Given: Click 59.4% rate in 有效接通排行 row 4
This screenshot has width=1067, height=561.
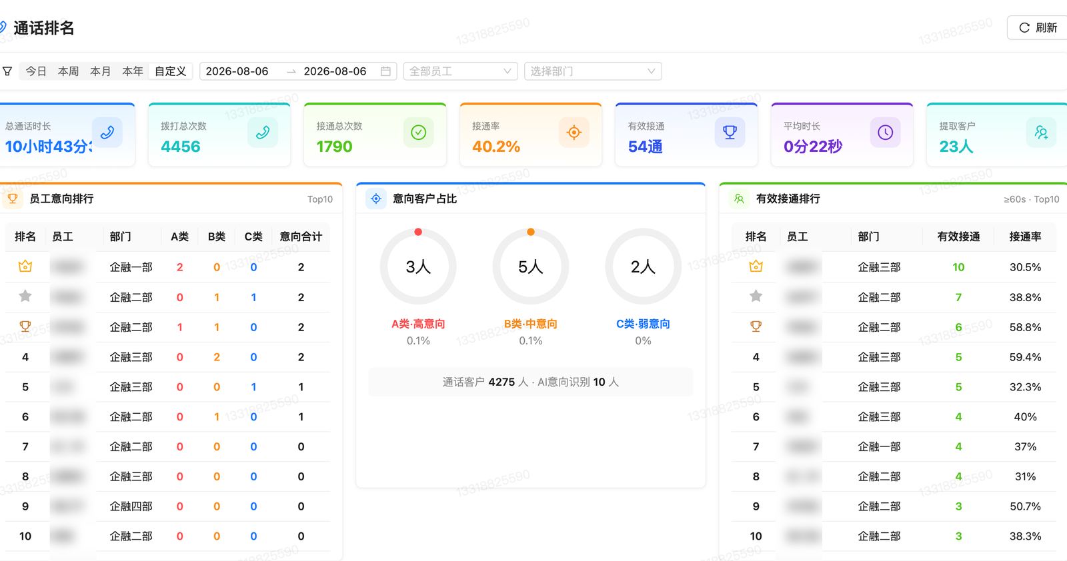Looking at the screenshot, I should coord(1025,357).
